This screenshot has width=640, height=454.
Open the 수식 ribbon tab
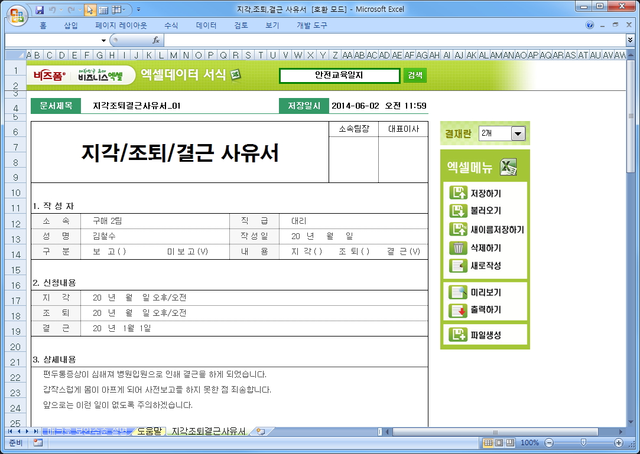[171, 25]
